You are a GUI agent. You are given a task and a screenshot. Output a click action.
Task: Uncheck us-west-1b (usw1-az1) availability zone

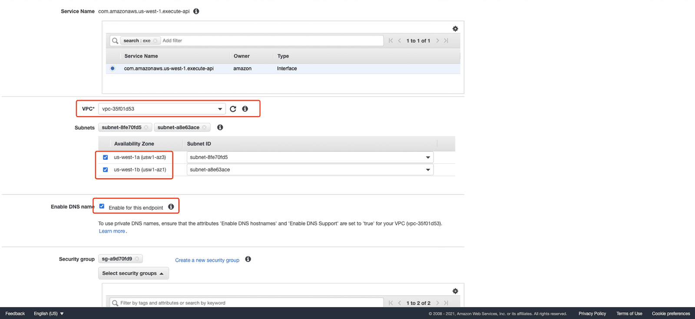tap(105, 170)
